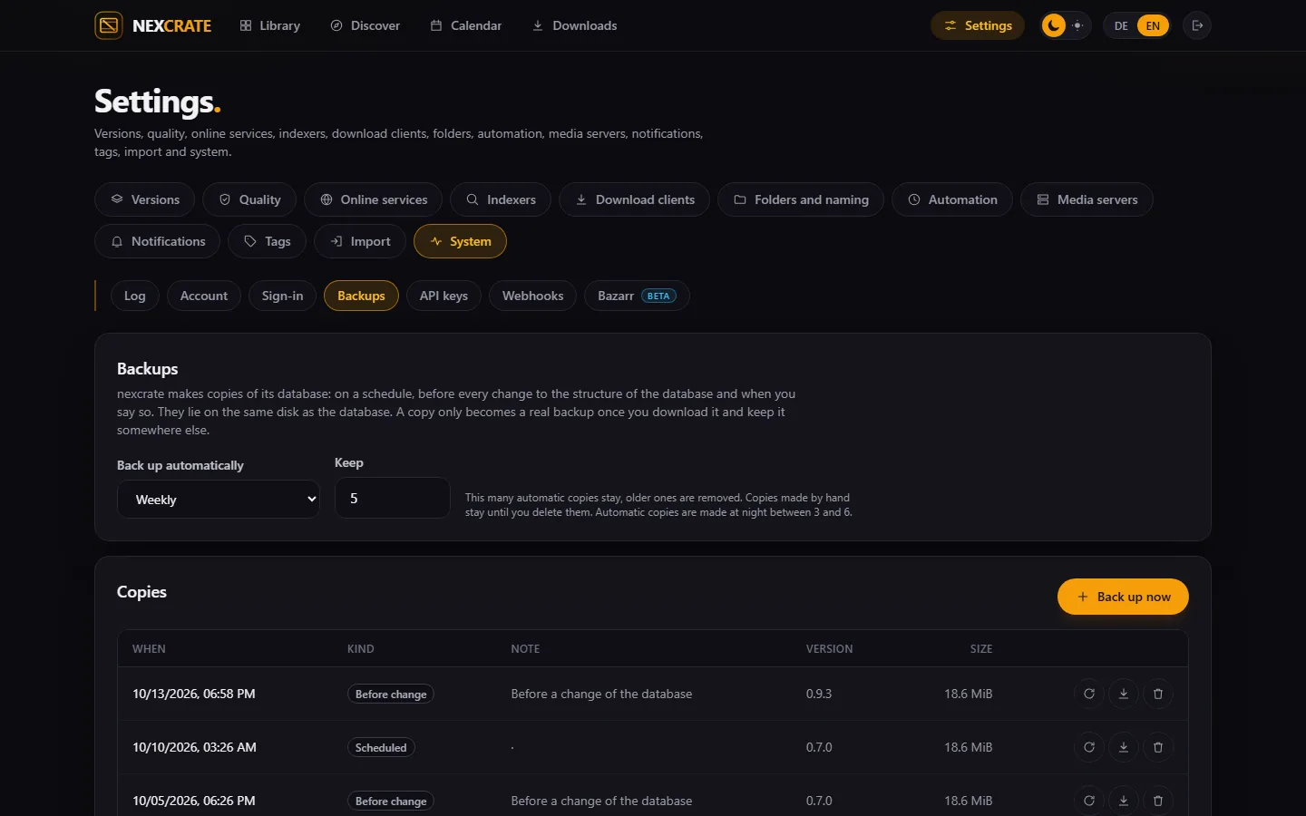Download the 10/13/2026 06:58 PM backup copy
The image size is (1306, 816).
tap(1124, 694)
